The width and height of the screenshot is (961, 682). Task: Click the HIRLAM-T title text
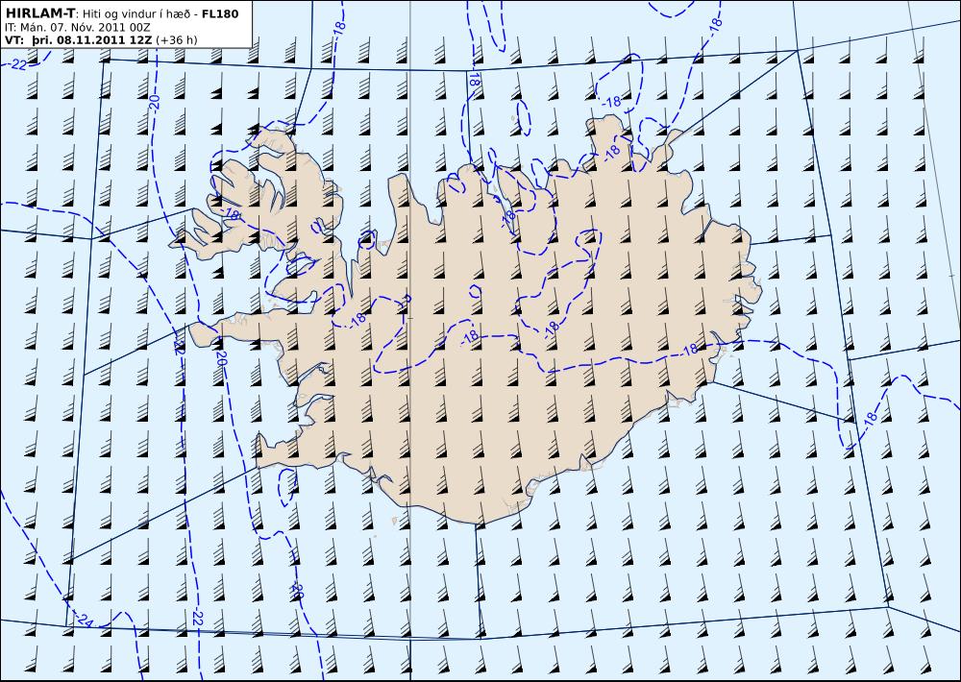coord(39,12)
